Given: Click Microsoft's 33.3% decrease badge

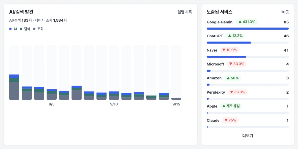Looking at the screenshot, I should coord(237,64).
